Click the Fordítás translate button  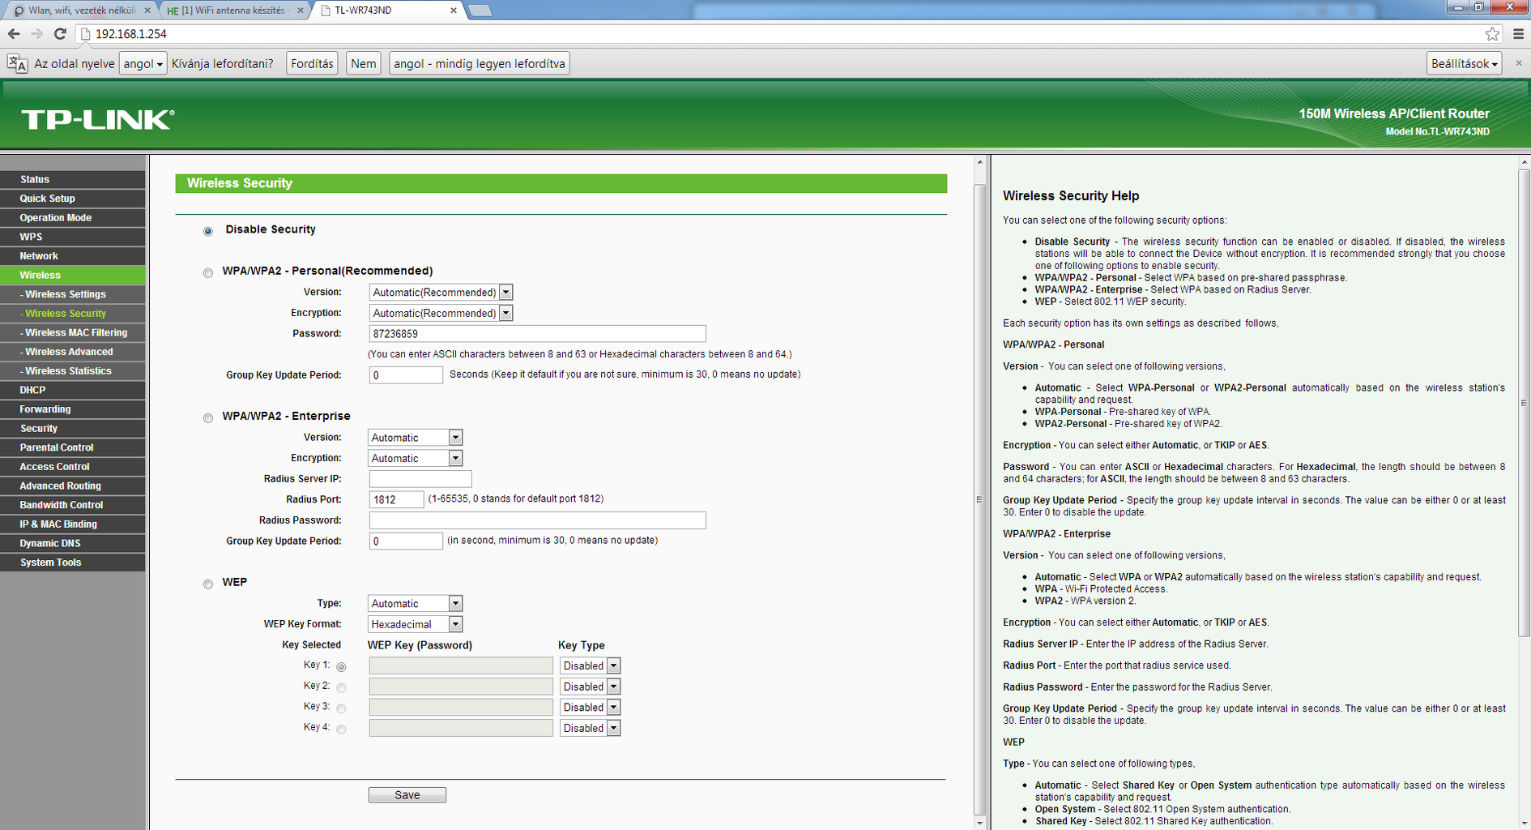coord(312,63)
